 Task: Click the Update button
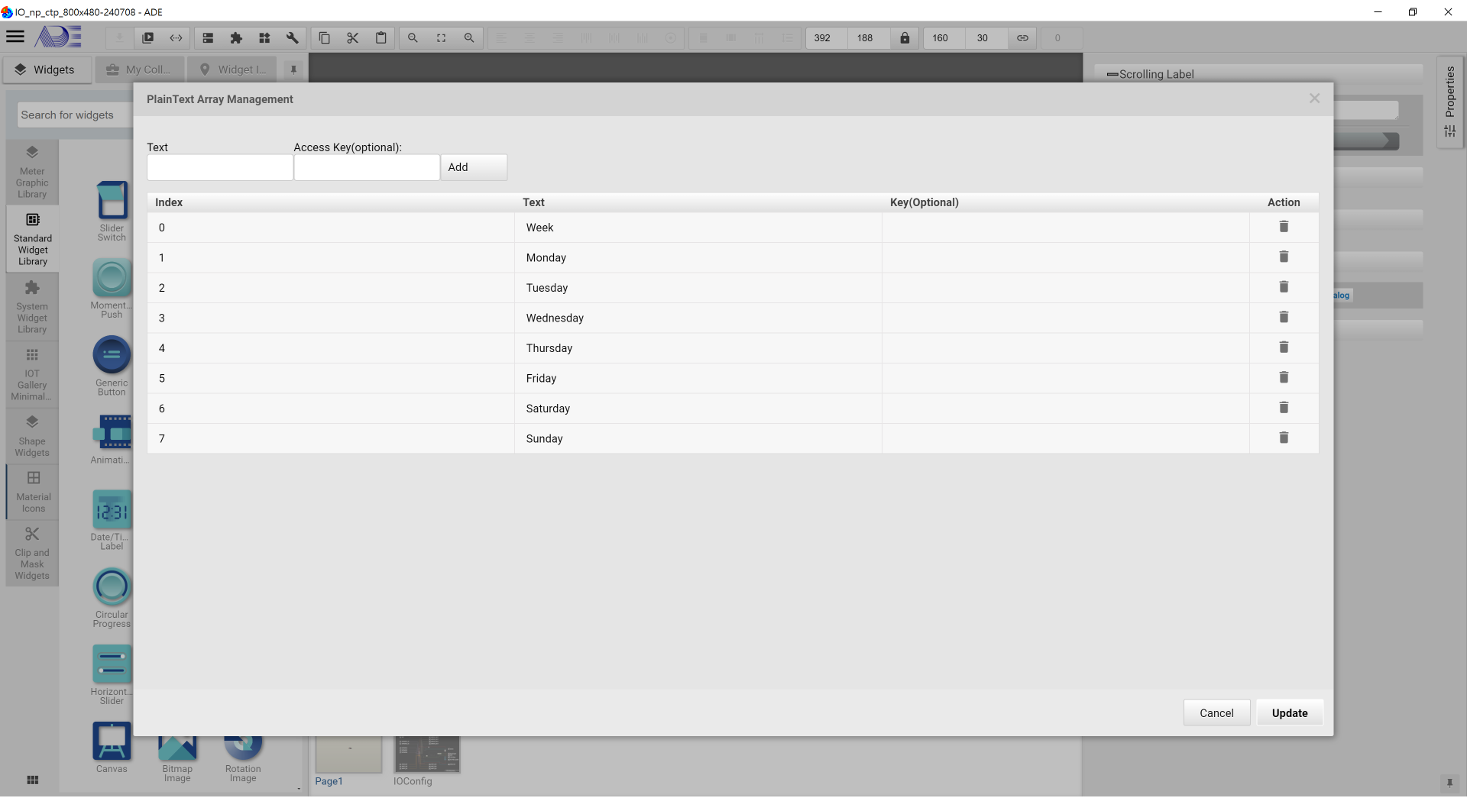[1289, 712]
